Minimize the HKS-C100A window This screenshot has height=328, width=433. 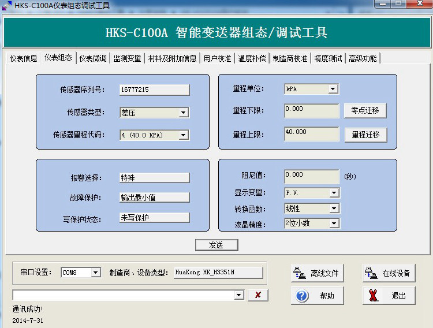[382, 3]
